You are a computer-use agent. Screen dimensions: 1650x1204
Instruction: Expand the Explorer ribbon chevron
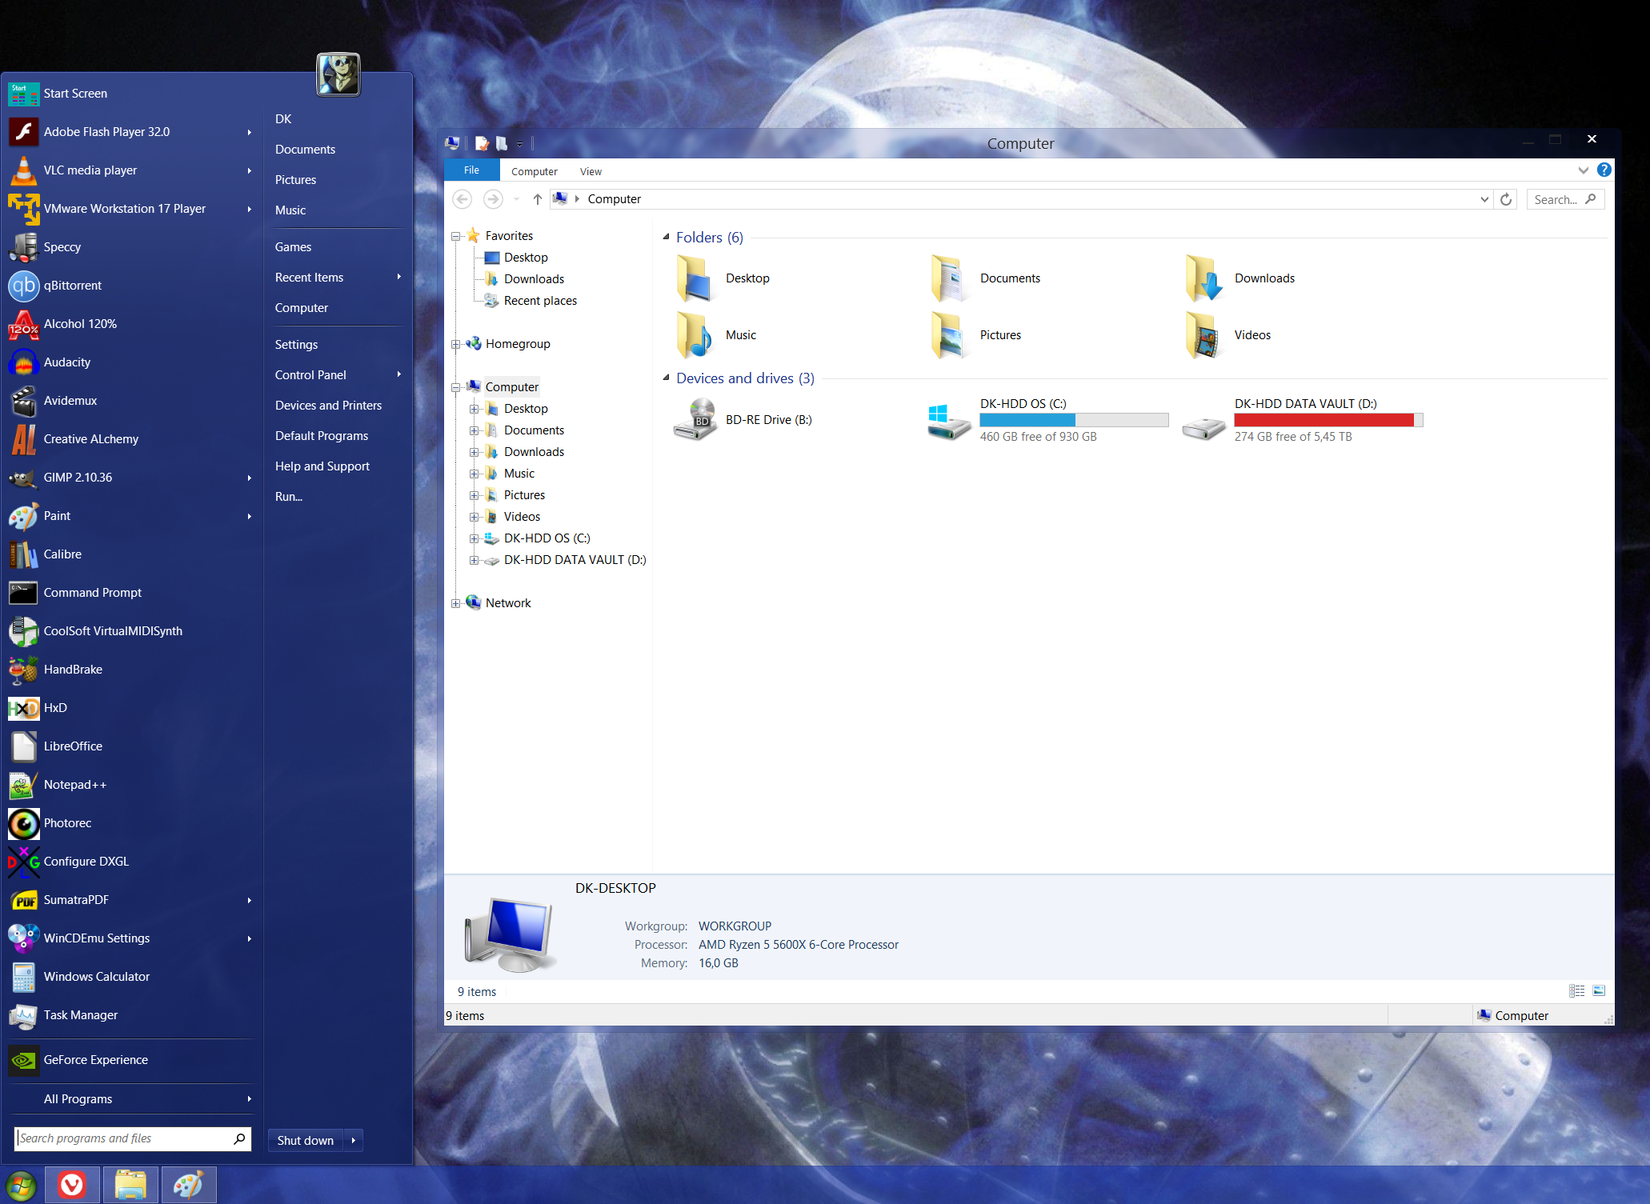(x=1583, y=170)
